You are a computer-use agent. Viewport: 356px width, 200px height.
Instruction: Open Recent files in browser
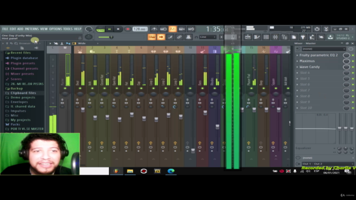[21, 53]
